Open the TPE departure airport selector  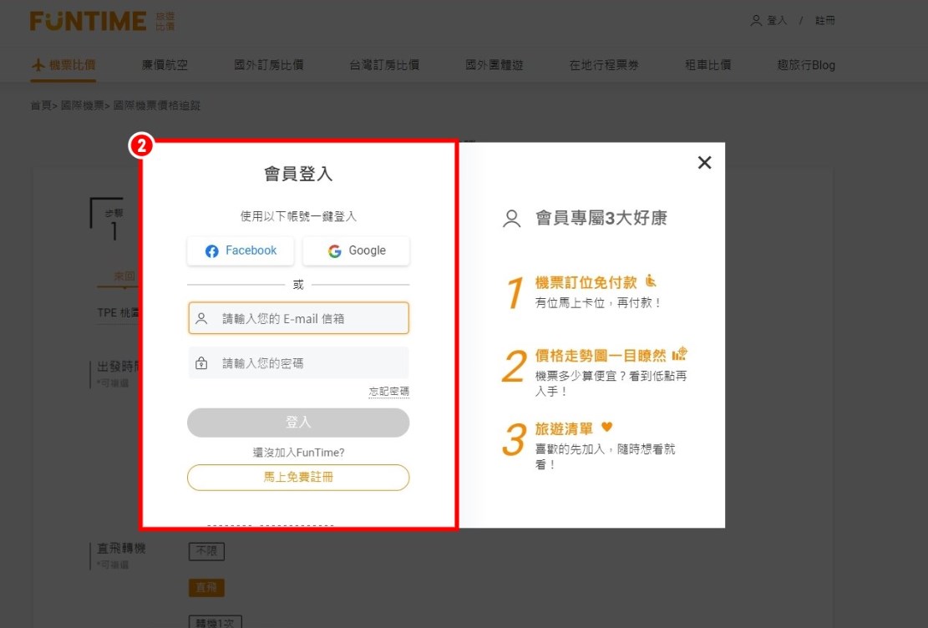pos(117,313)
